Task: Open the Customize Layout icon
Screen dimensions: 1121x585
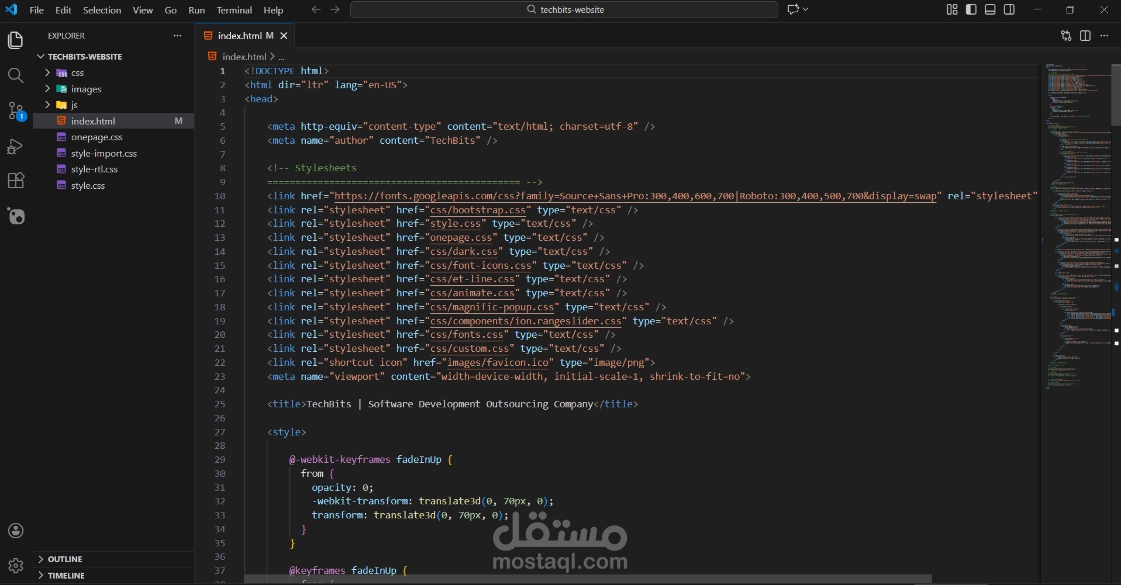Action: 952,9
